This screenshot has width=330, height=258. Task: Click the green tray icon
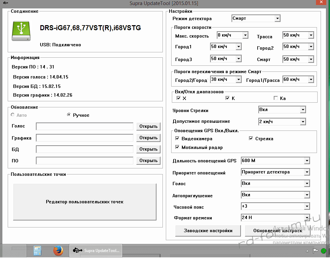[324, 251]
